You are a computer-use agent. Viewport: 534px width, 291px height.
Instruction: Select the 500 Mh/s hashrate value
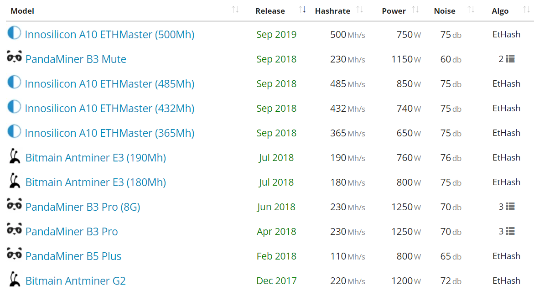pyautogui.click(x=347, y=34)
